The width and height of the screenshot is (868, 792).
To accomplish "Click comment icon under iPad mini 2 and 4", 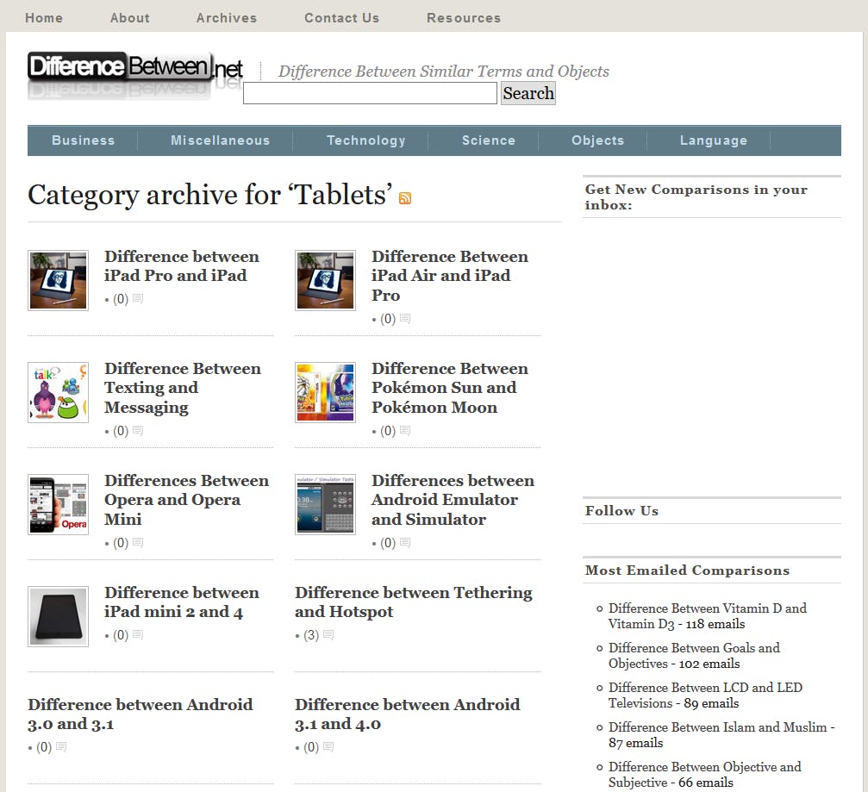I will click(138, 635).
